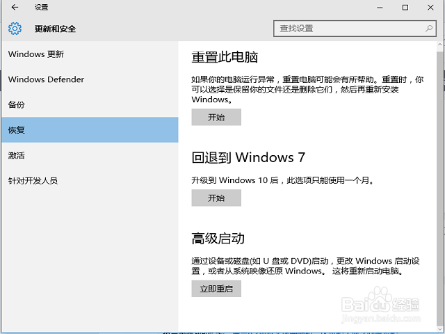
Task: Select Windows Defender in sidebar
Action: 90,79
